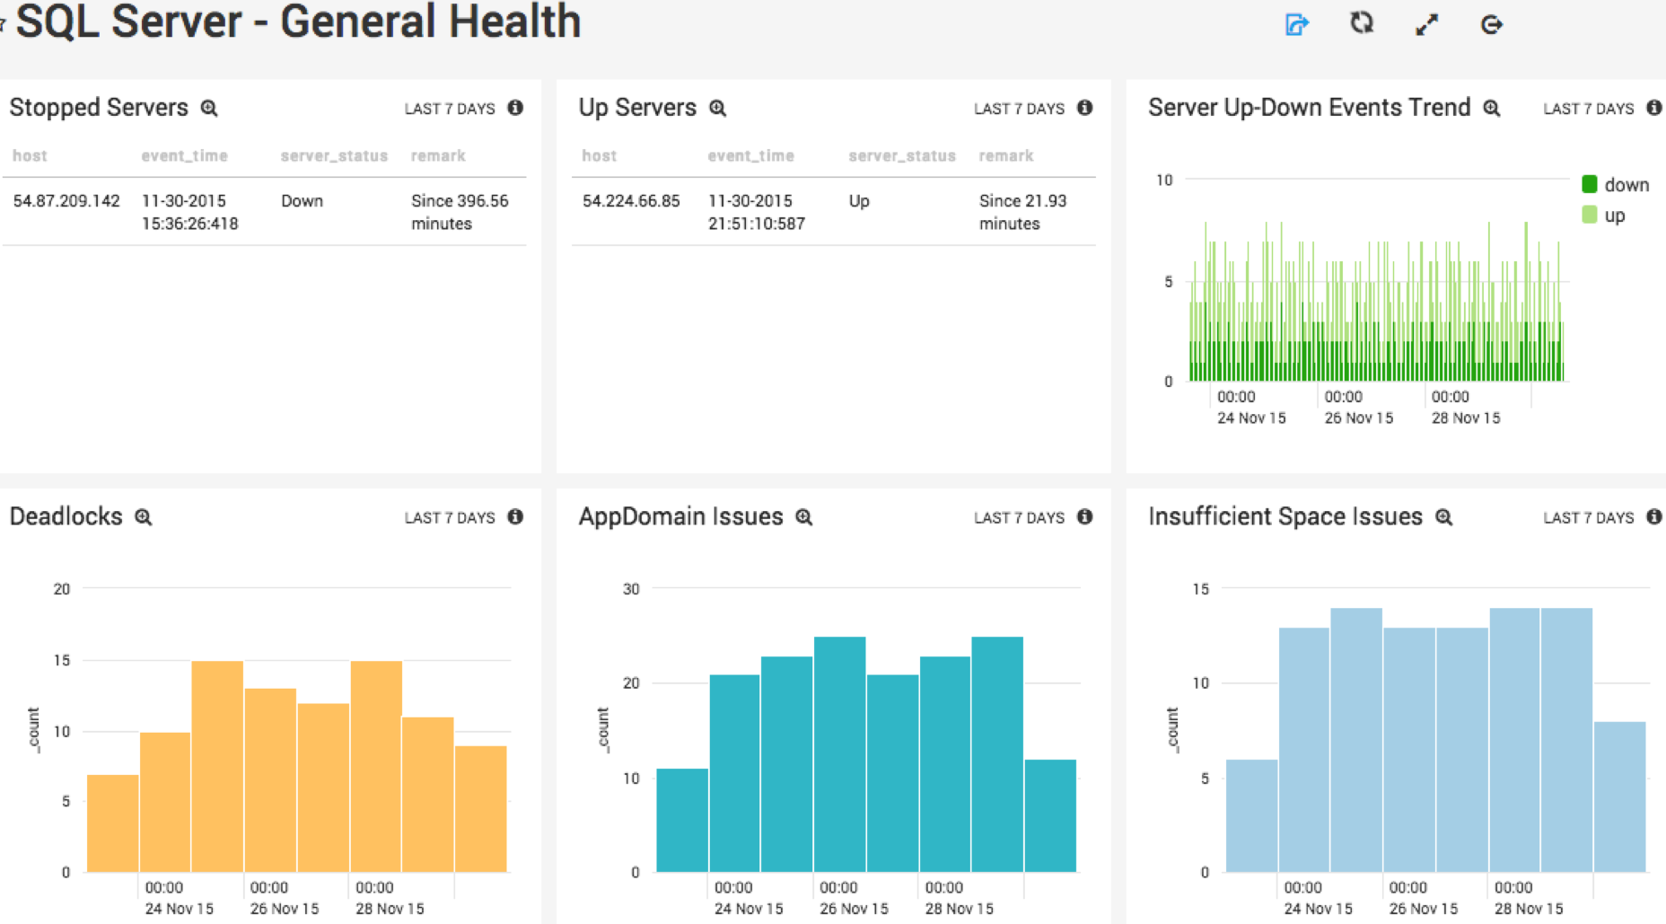1666x924 pixels.
Task: Select the 'down' legend label
Action: click(x=1627, y=184)
